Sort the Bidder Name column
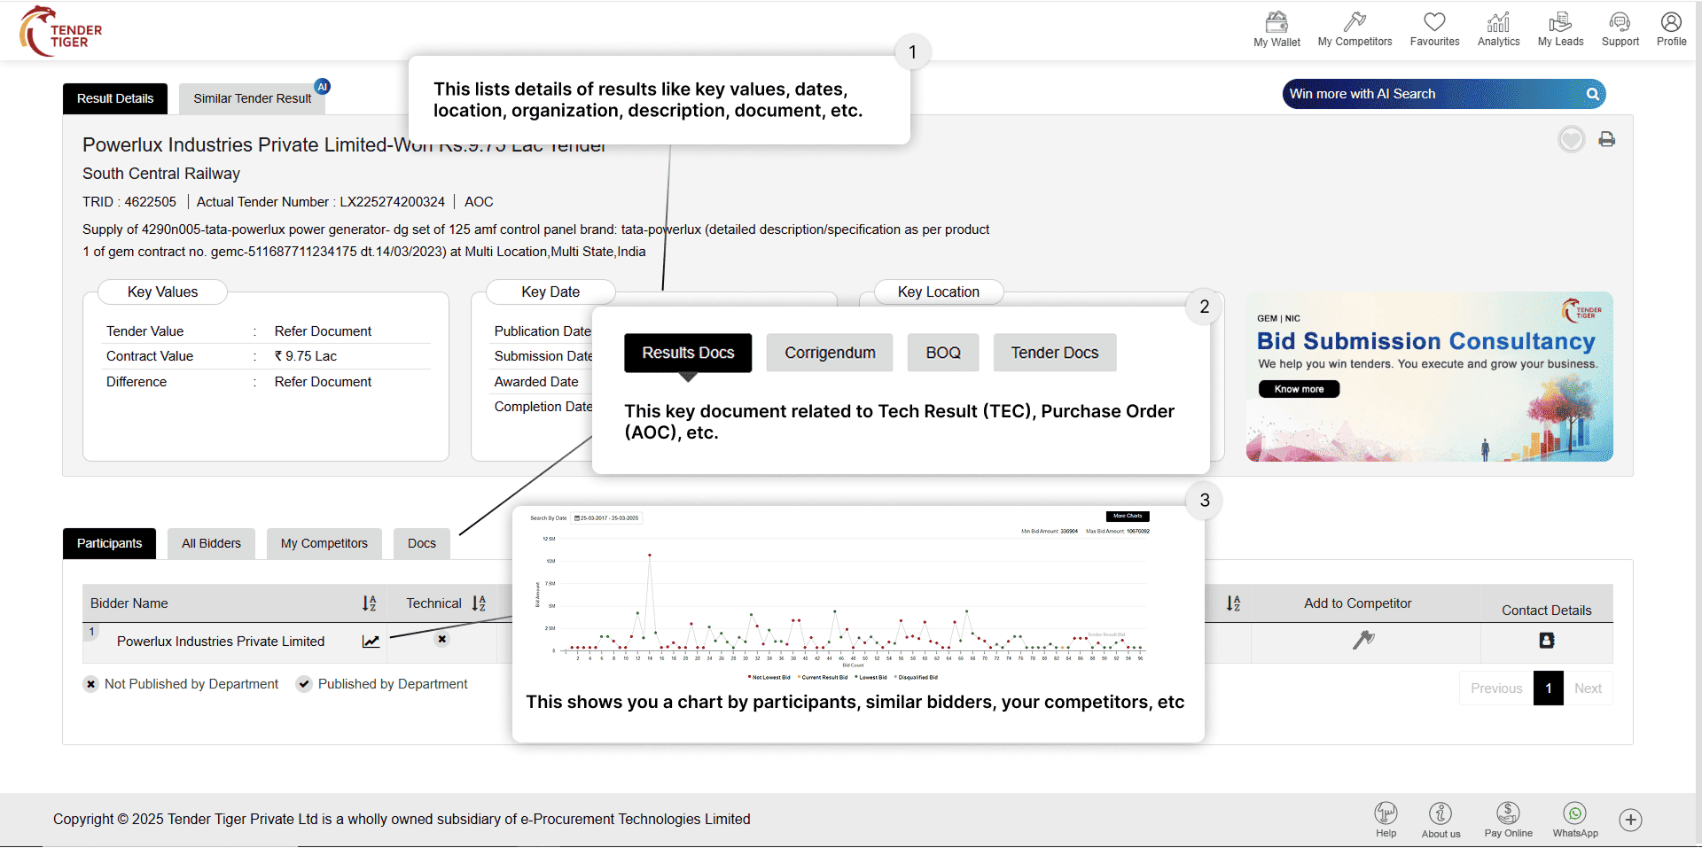This screenshot has width=1702, height=848. coord(369,603)
